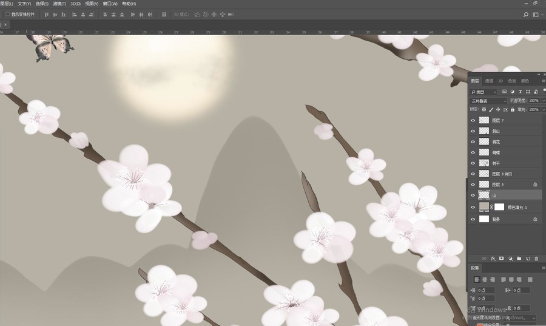Open the 视图(V) menu
This screenshot has height=326, width=546.
tap(92, 4)
